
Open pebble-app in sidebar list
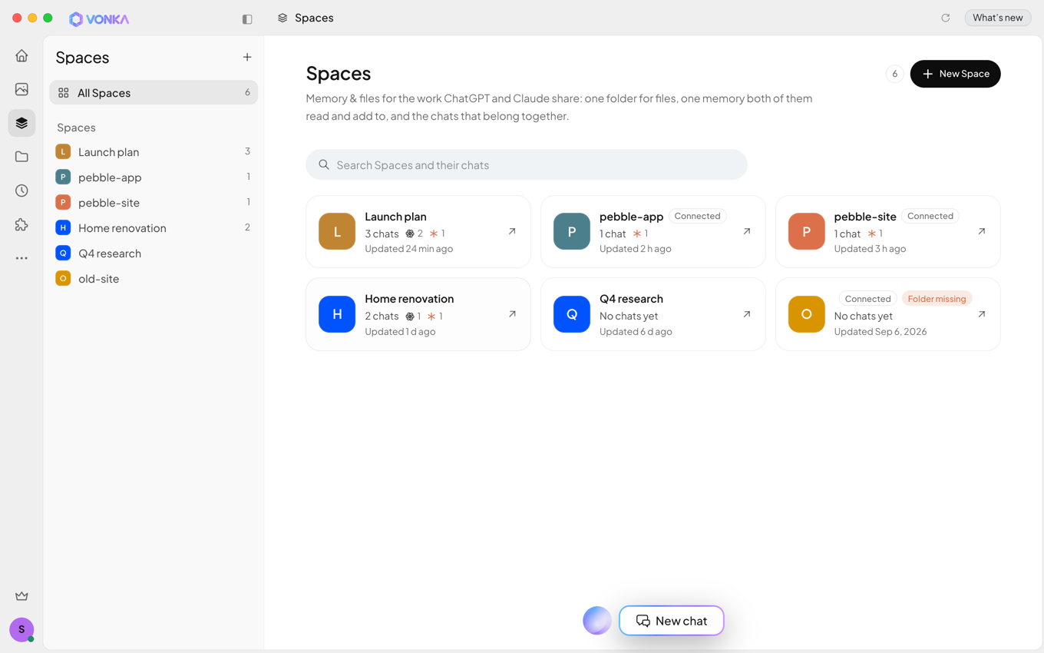154,177
